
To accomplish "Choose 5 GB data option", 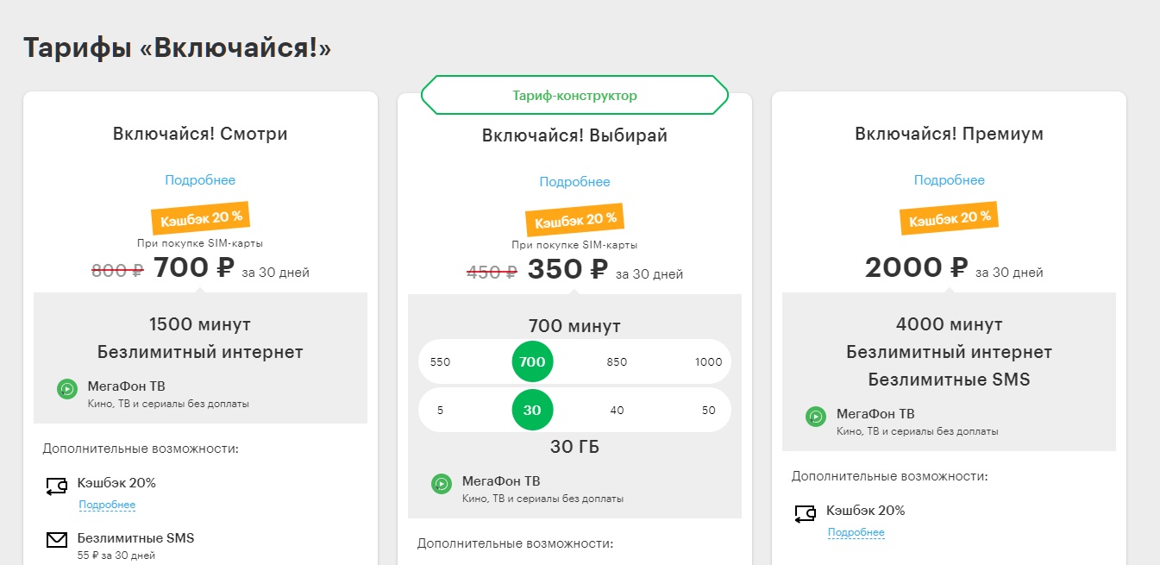I will 440,410.
